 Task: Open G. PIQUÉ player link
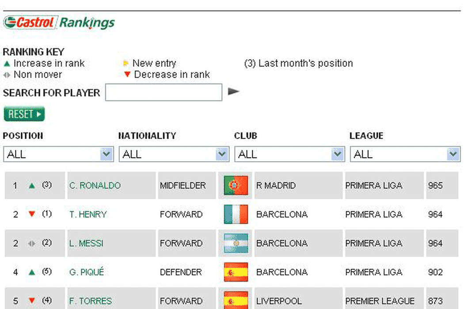(x=87, y=272)
